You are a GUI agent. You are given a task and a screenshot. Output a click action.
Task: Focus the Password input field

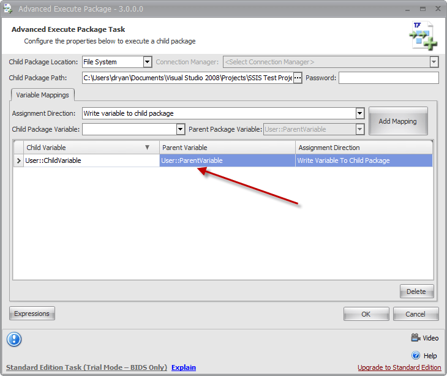tap(389, 78)
